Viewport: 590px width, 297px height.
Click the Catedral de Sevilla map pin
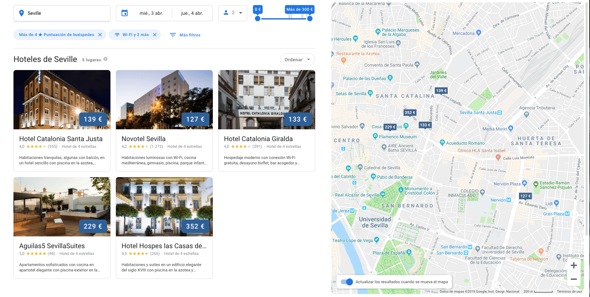click(x=360, y=167)
